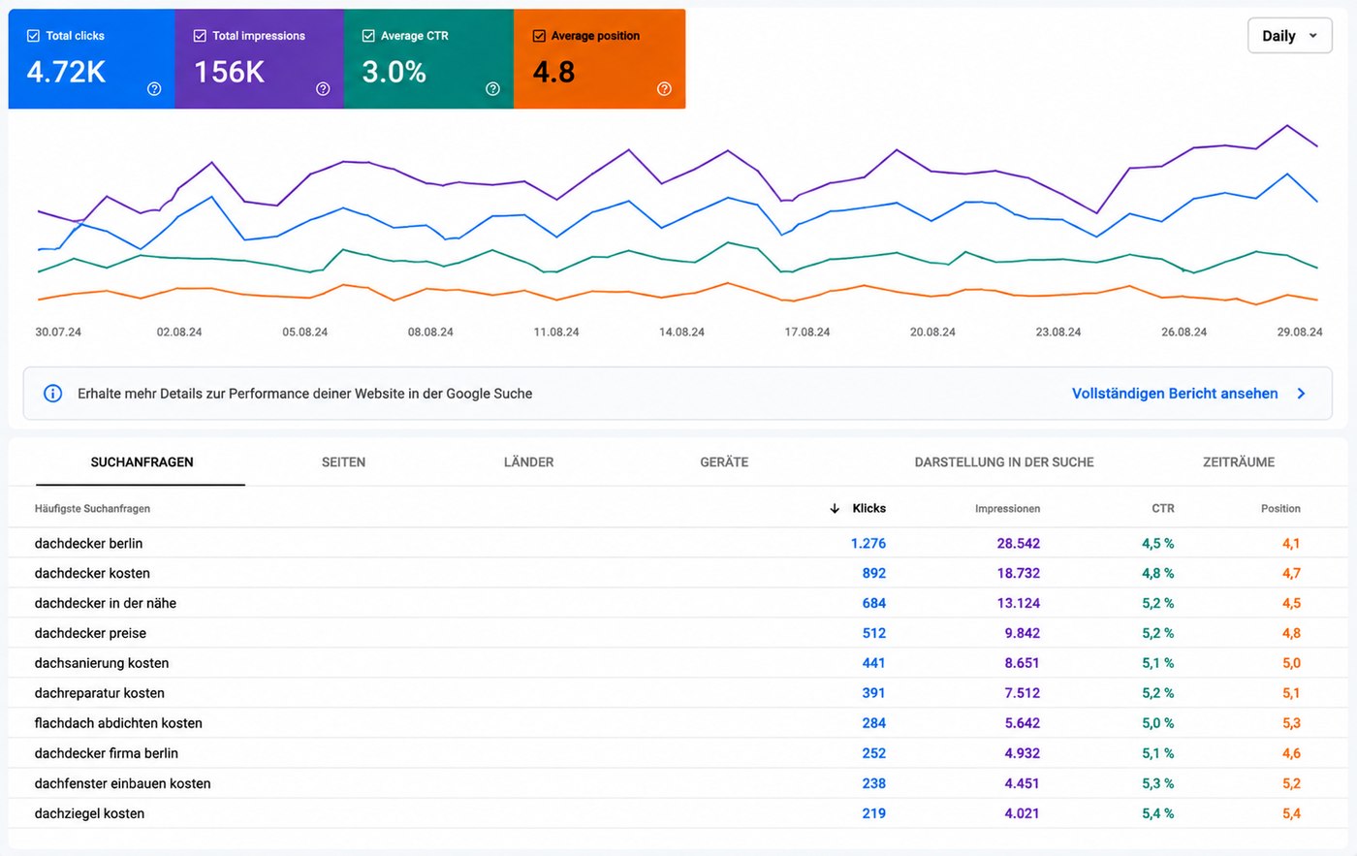Click the sort arrow beside Klicks

[x=835, y=508]
